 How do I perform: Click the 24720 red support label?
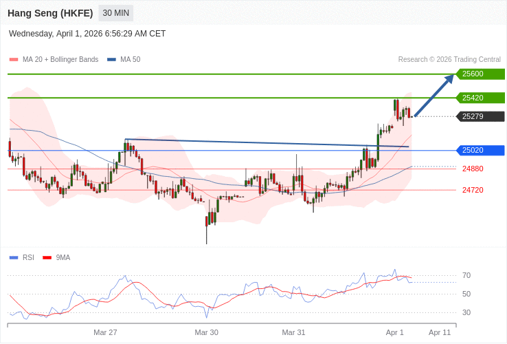[473, 190]
